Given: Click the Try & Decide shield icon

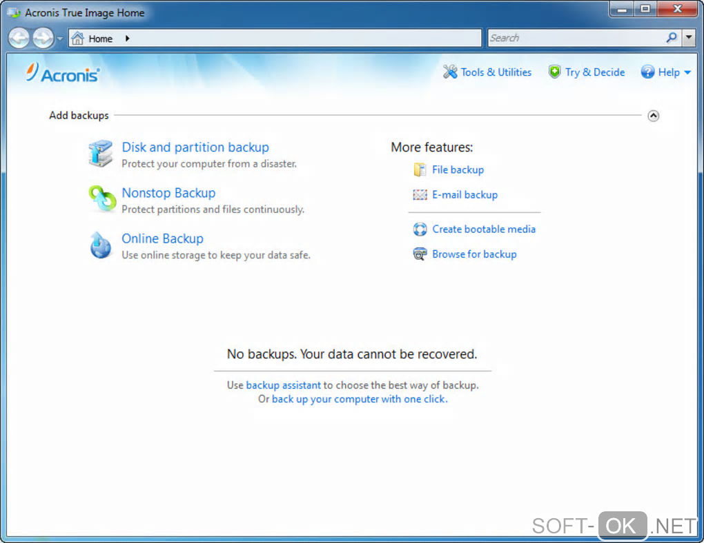Looking at the screenshot, I should pos(554,72).
